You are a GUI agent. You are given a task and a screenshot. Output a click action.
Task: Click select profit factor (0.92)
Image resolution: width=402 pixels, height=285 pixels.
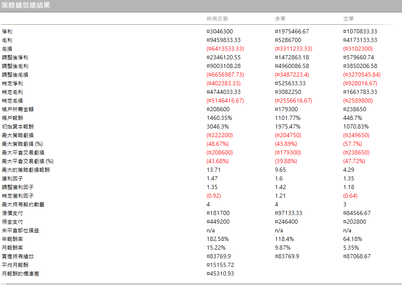214,196
